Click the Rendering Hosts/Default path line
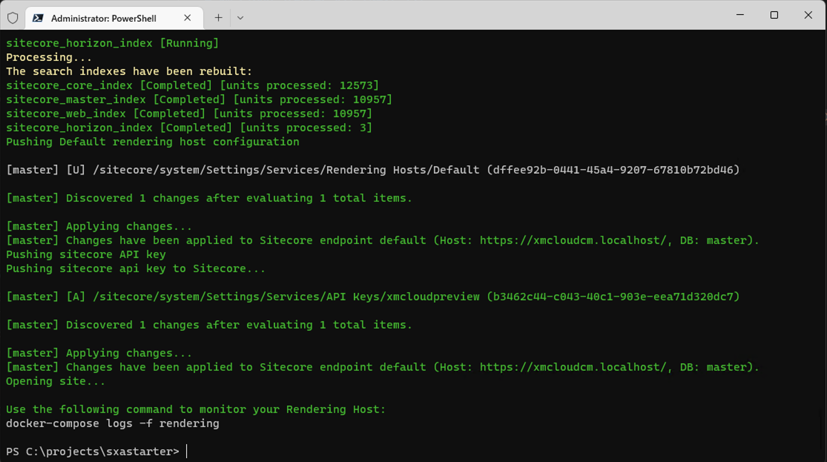 tap(373, 170)
